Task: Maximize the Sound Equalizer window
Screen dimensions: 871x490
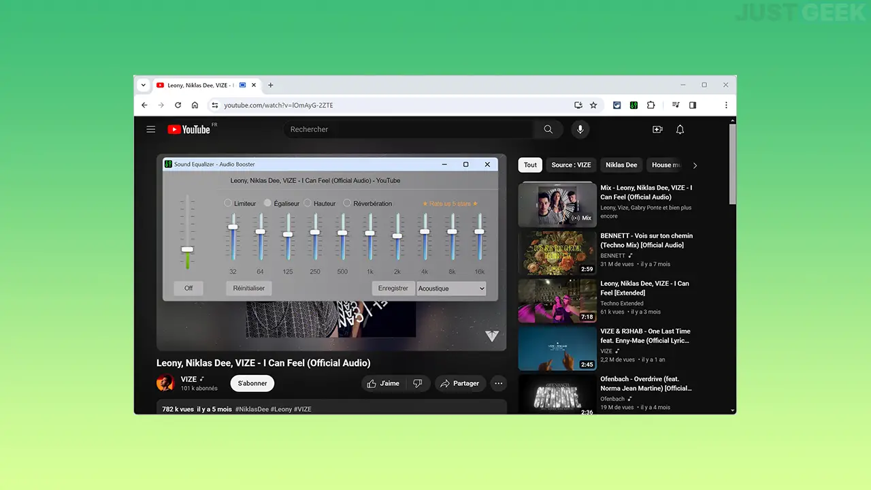Action: click(x=465, y=164)
